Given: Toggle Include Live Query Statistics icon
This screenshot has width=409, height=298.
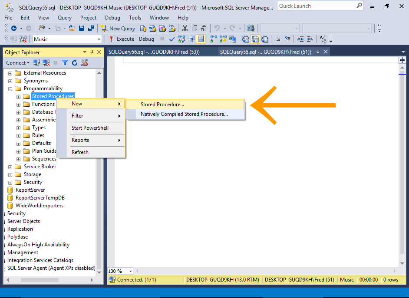Looking at the screenshot, I should pos(223,39).
